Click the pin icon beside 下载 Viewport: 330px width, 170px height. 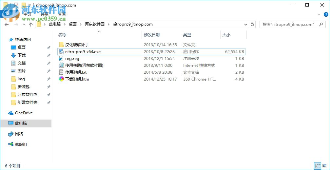coord(49,55)
